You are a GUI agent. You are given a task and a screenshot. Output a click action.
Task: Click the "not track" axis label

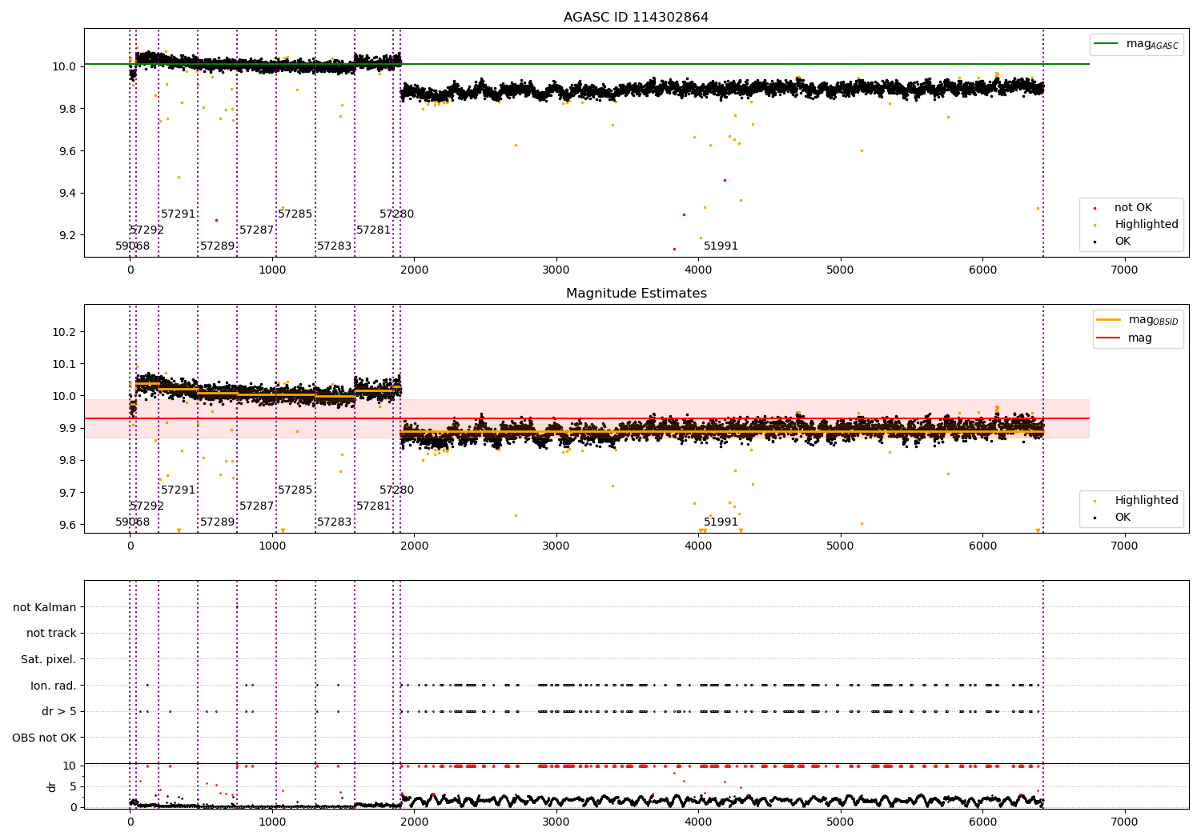click(x=51, y=633)
